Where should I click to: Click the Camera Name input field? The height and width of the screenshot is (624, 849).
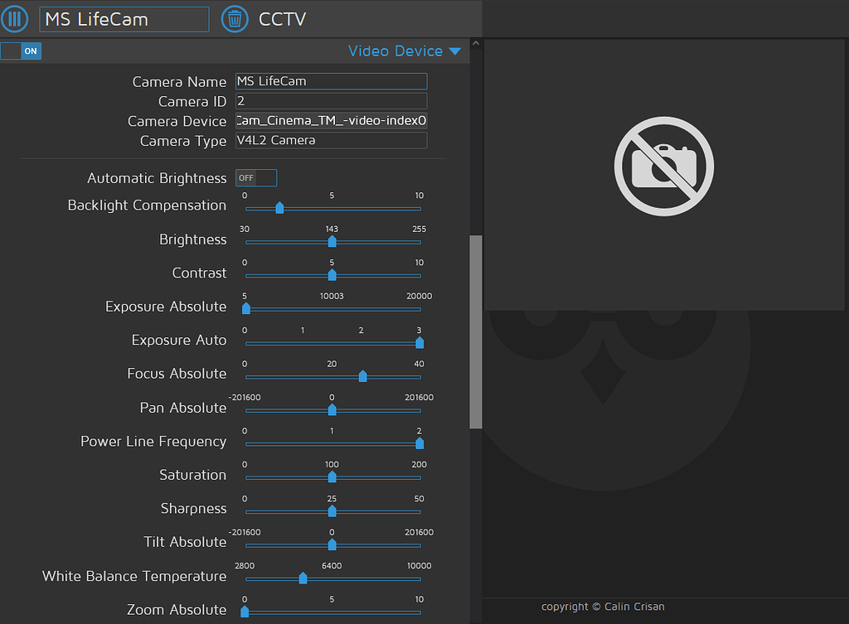(331, 81)
